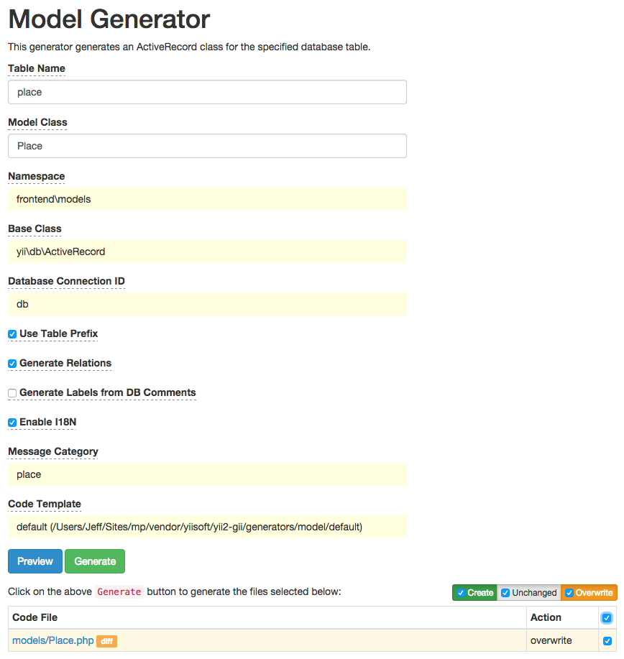Turn off the Enable I18N option
624x659 pixels.
(12, 423)
